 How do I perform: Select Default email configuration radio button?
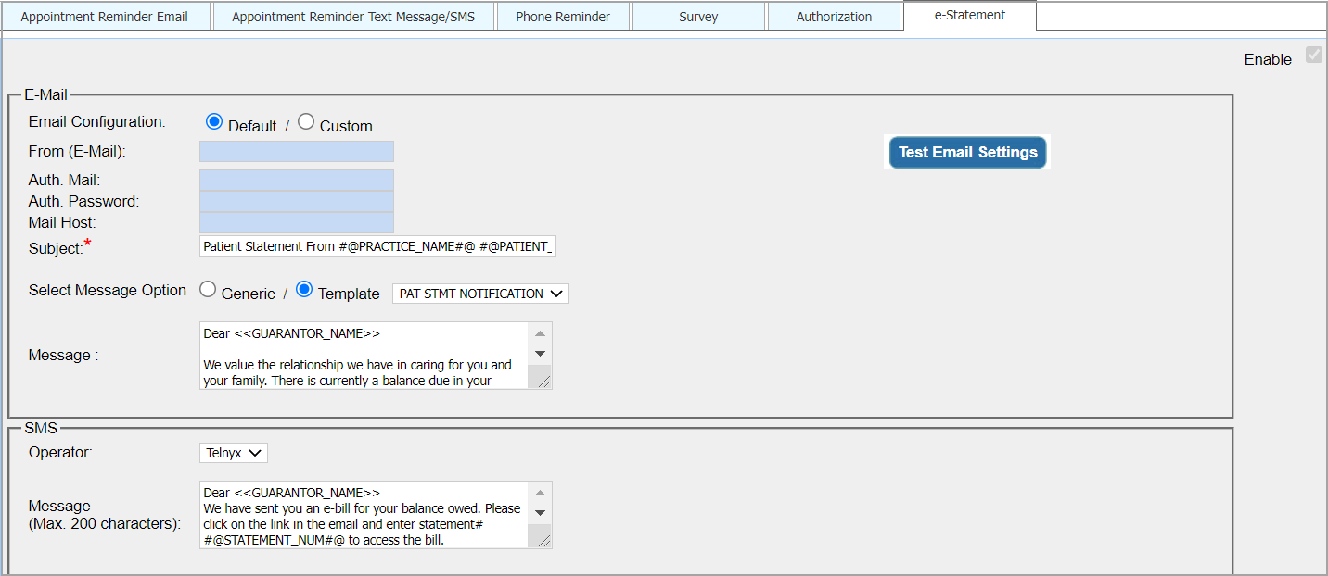pyautogui.click(x=214, y=122)
